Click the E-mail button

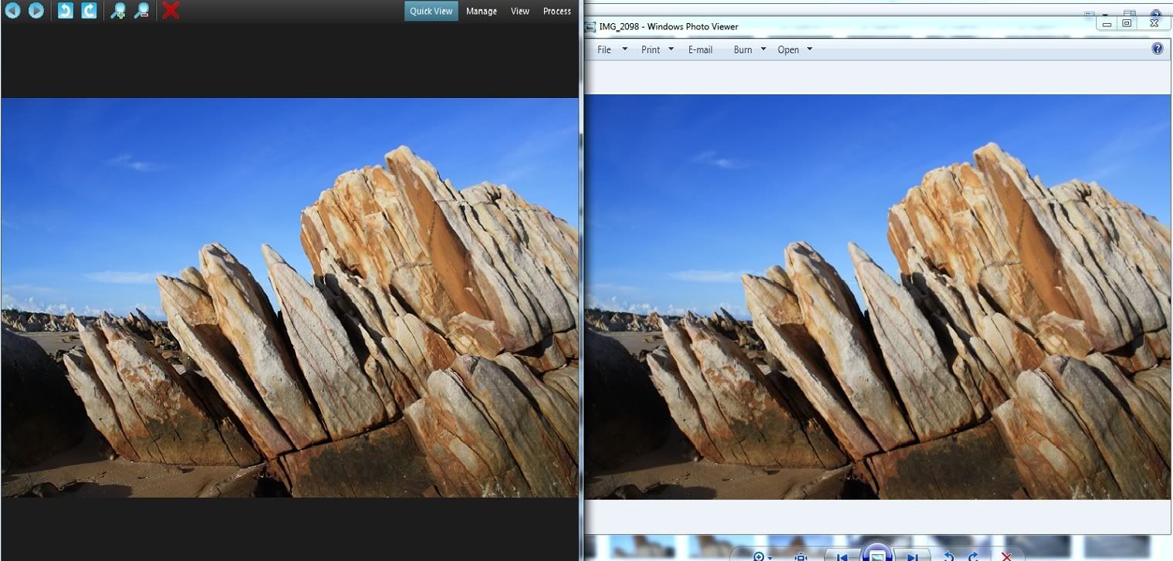(700, 49)
